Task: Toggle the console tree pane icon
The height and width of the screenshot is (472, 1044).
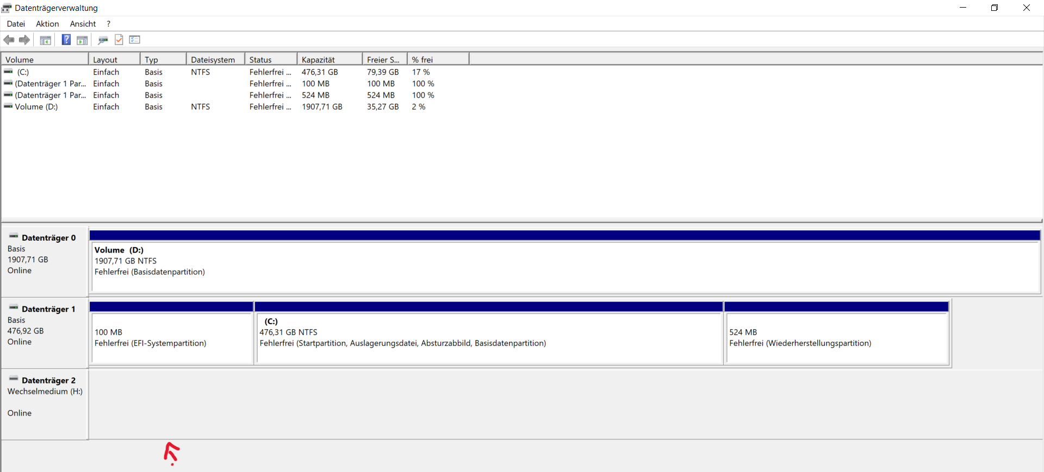Action: click(x=46, y=40)
